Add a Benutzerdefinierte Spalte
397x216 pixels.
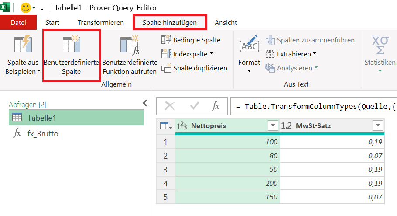coord(72,56)
